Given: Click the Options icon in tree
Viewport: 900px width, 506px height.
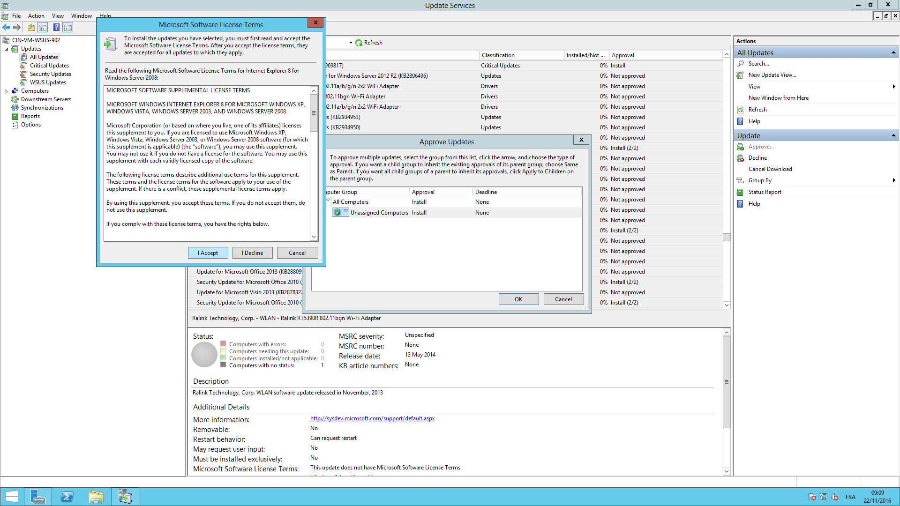Looking at the screenshot, I should 15,125.
